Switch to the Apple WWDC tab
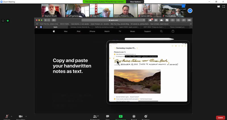Image resolution: width=227 pixels, height=120 pixels. point(129,27)
